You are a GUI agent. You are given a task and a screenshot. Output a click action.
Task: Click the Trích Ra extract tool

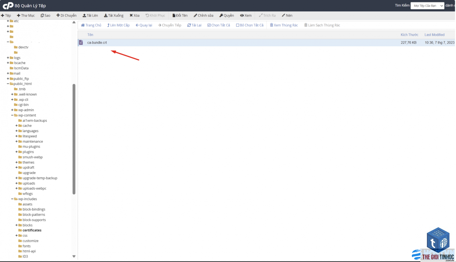[267, 15]
